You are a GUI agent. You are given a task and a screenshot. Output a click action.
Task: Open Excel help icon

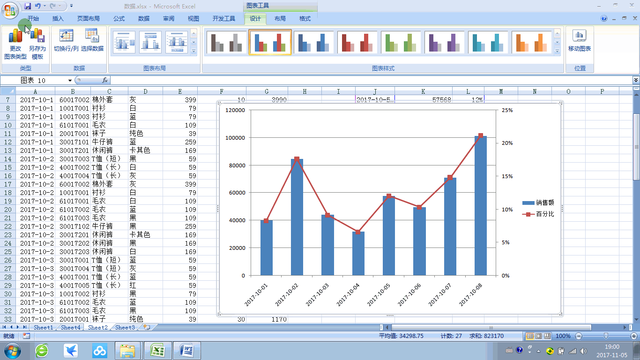coord(604,19)
